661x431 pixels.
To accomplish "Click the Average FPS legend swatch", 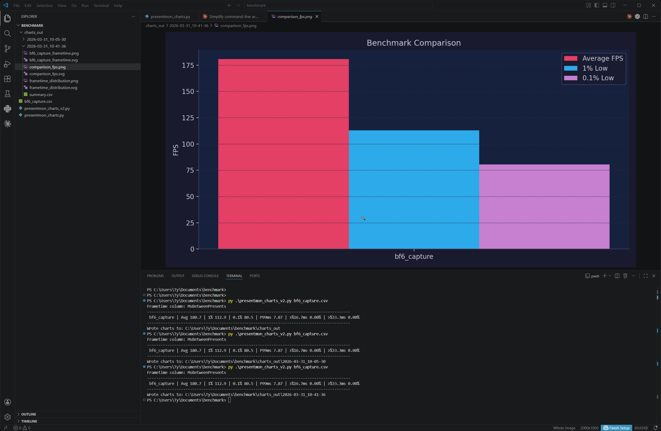I will (570, 58).
